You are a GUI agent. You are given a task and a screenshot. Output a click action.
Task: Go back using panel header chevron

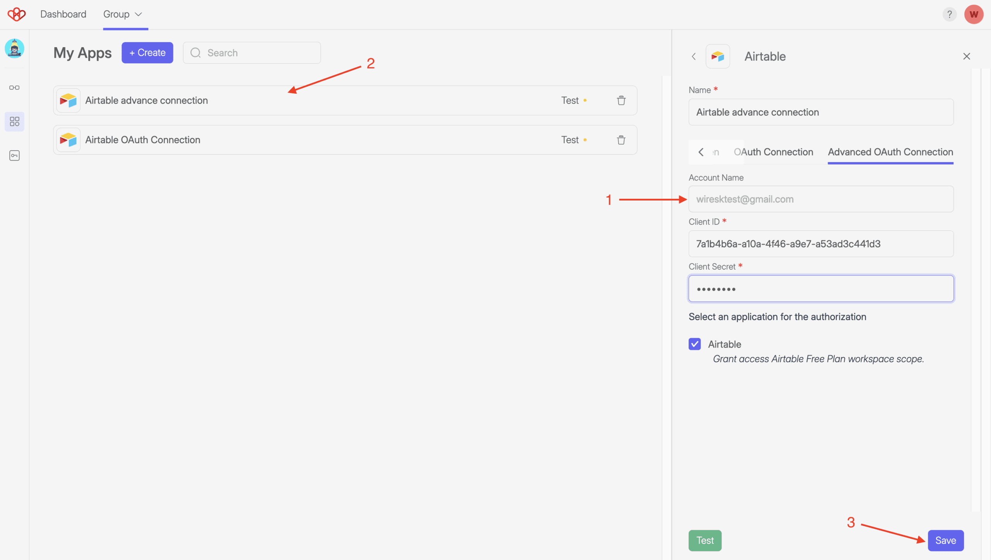[x=694, y=57]
